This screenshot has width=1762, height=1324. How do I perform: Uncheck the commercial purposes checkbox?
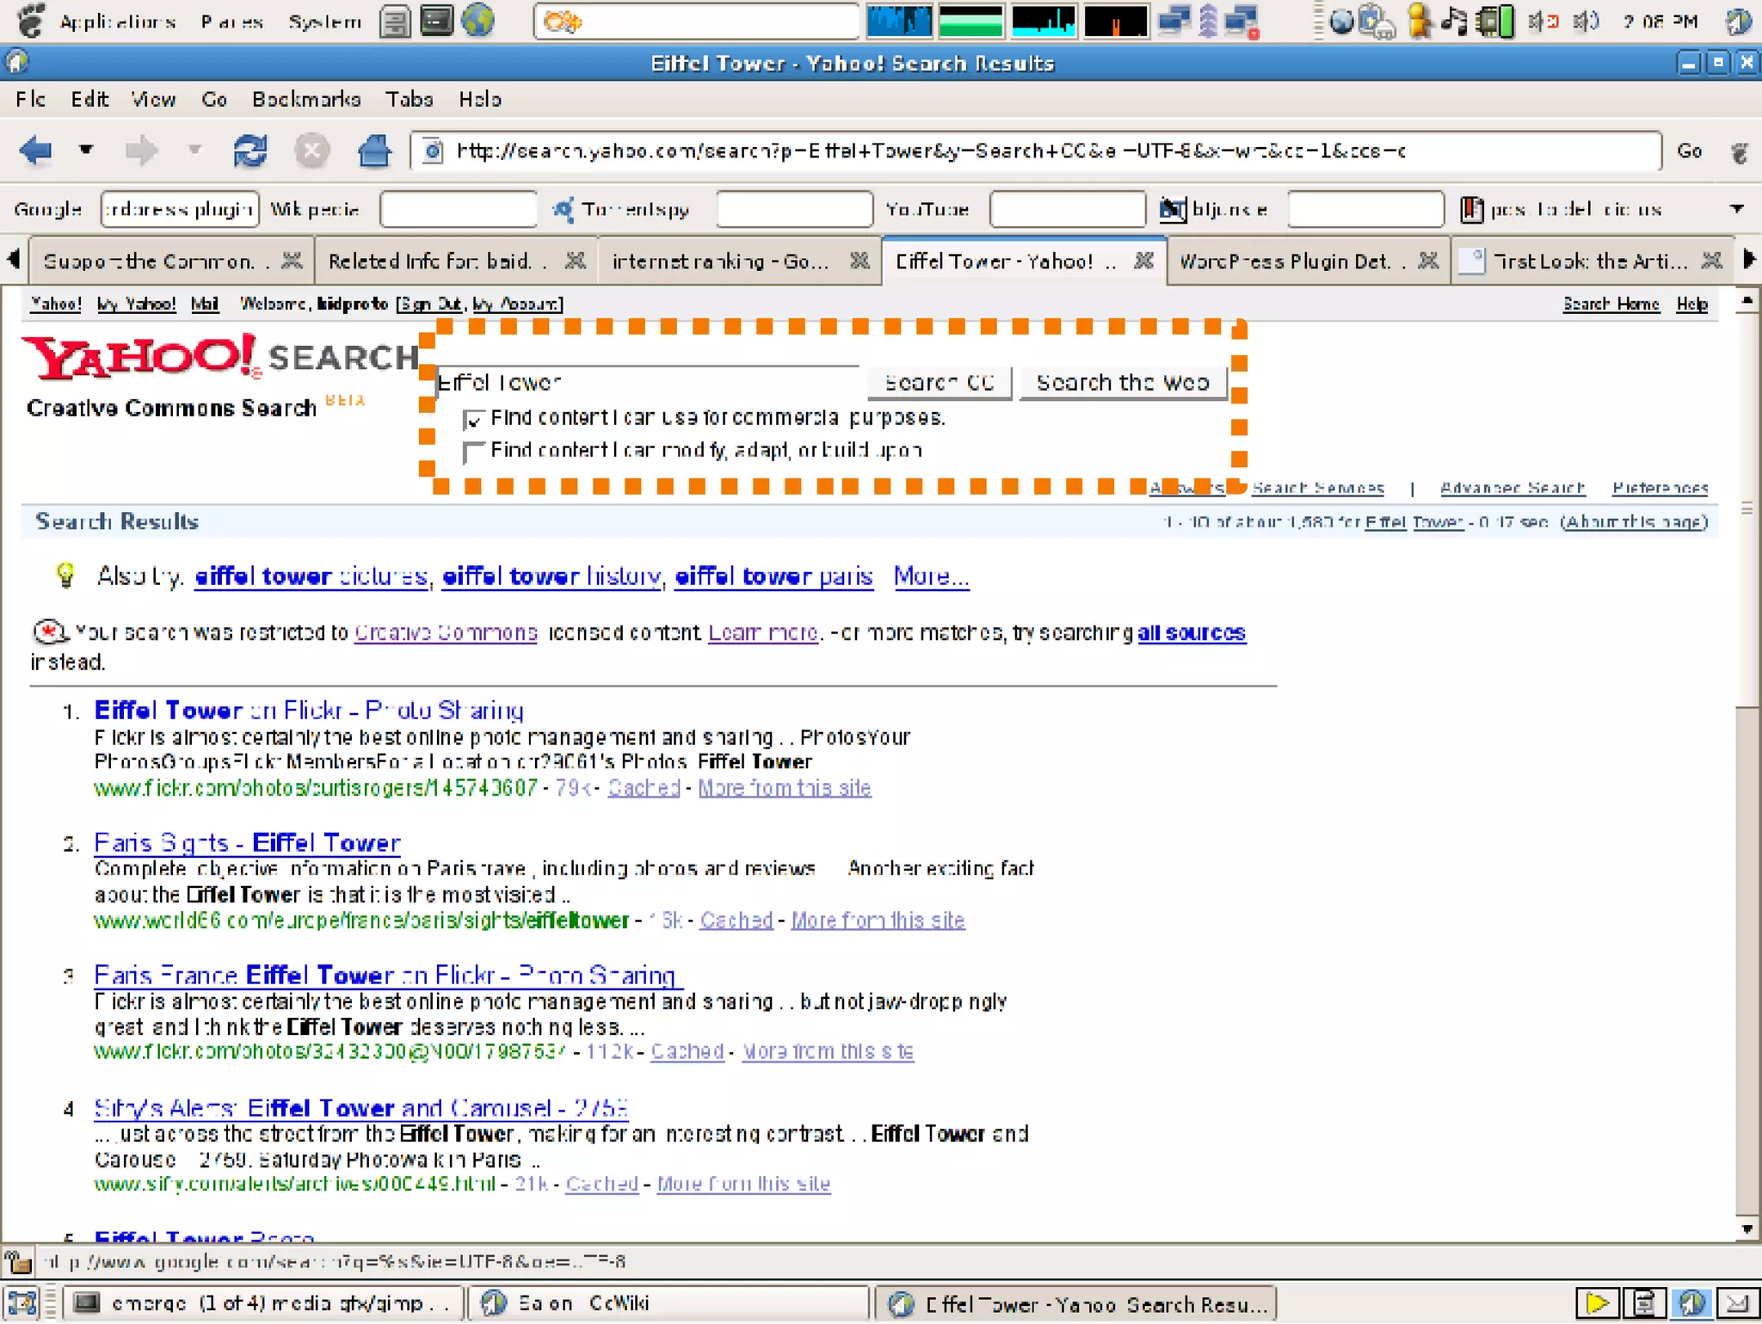[472, 420]
